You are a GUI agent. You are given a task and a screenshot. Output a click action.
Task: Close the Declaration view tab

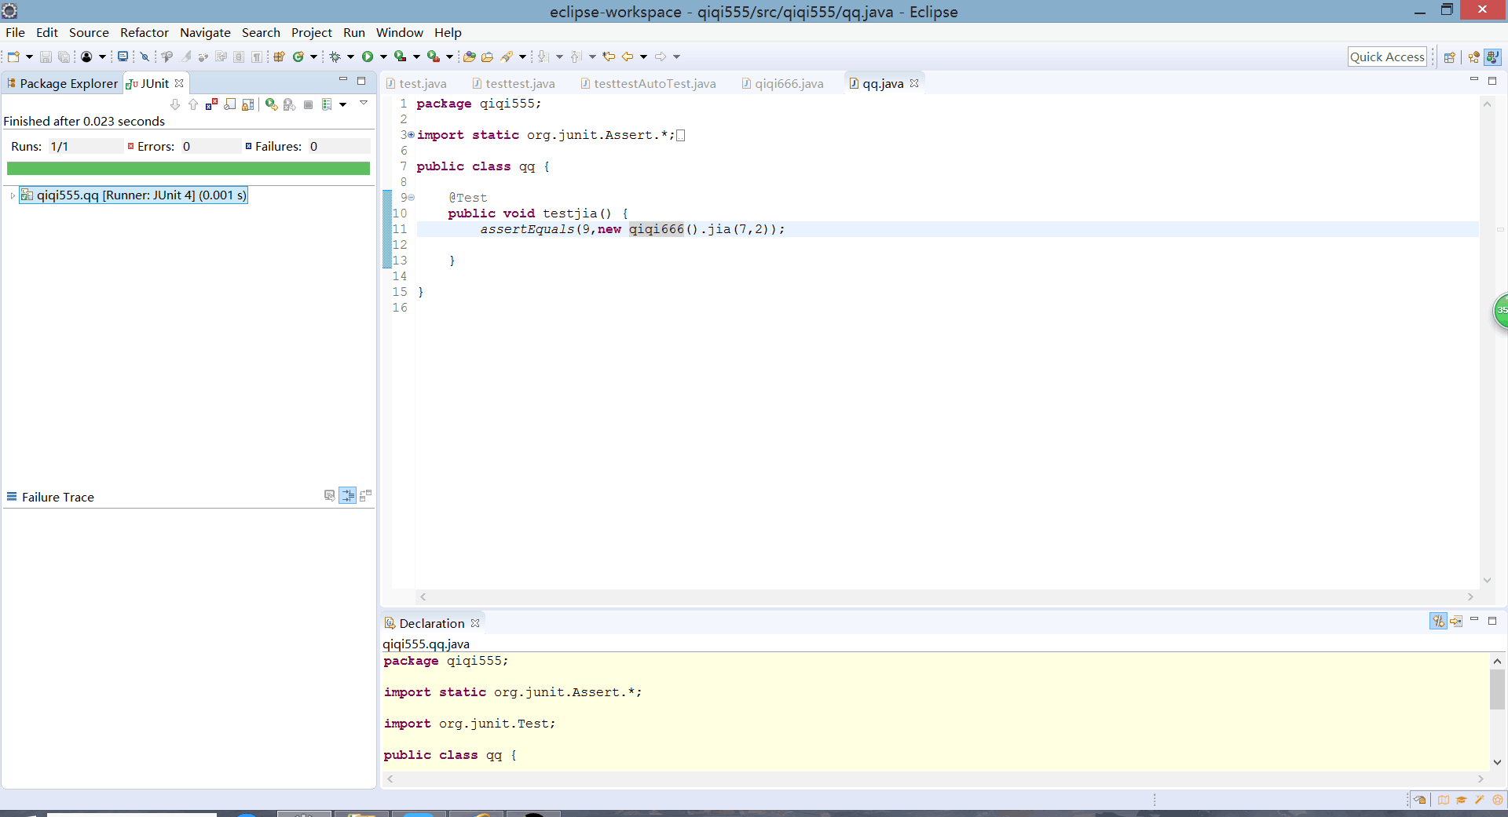[475, 623]
